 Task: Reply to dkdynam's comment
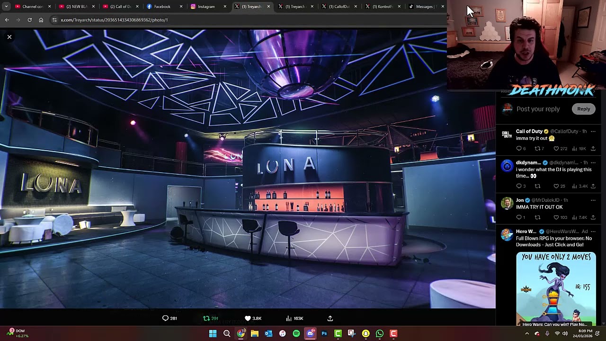(x=521, y=186)
